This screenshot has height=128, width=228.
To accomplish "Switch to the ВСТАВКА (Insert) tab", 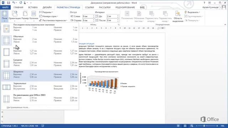I will pyautogui.click(x=33, y=7).
